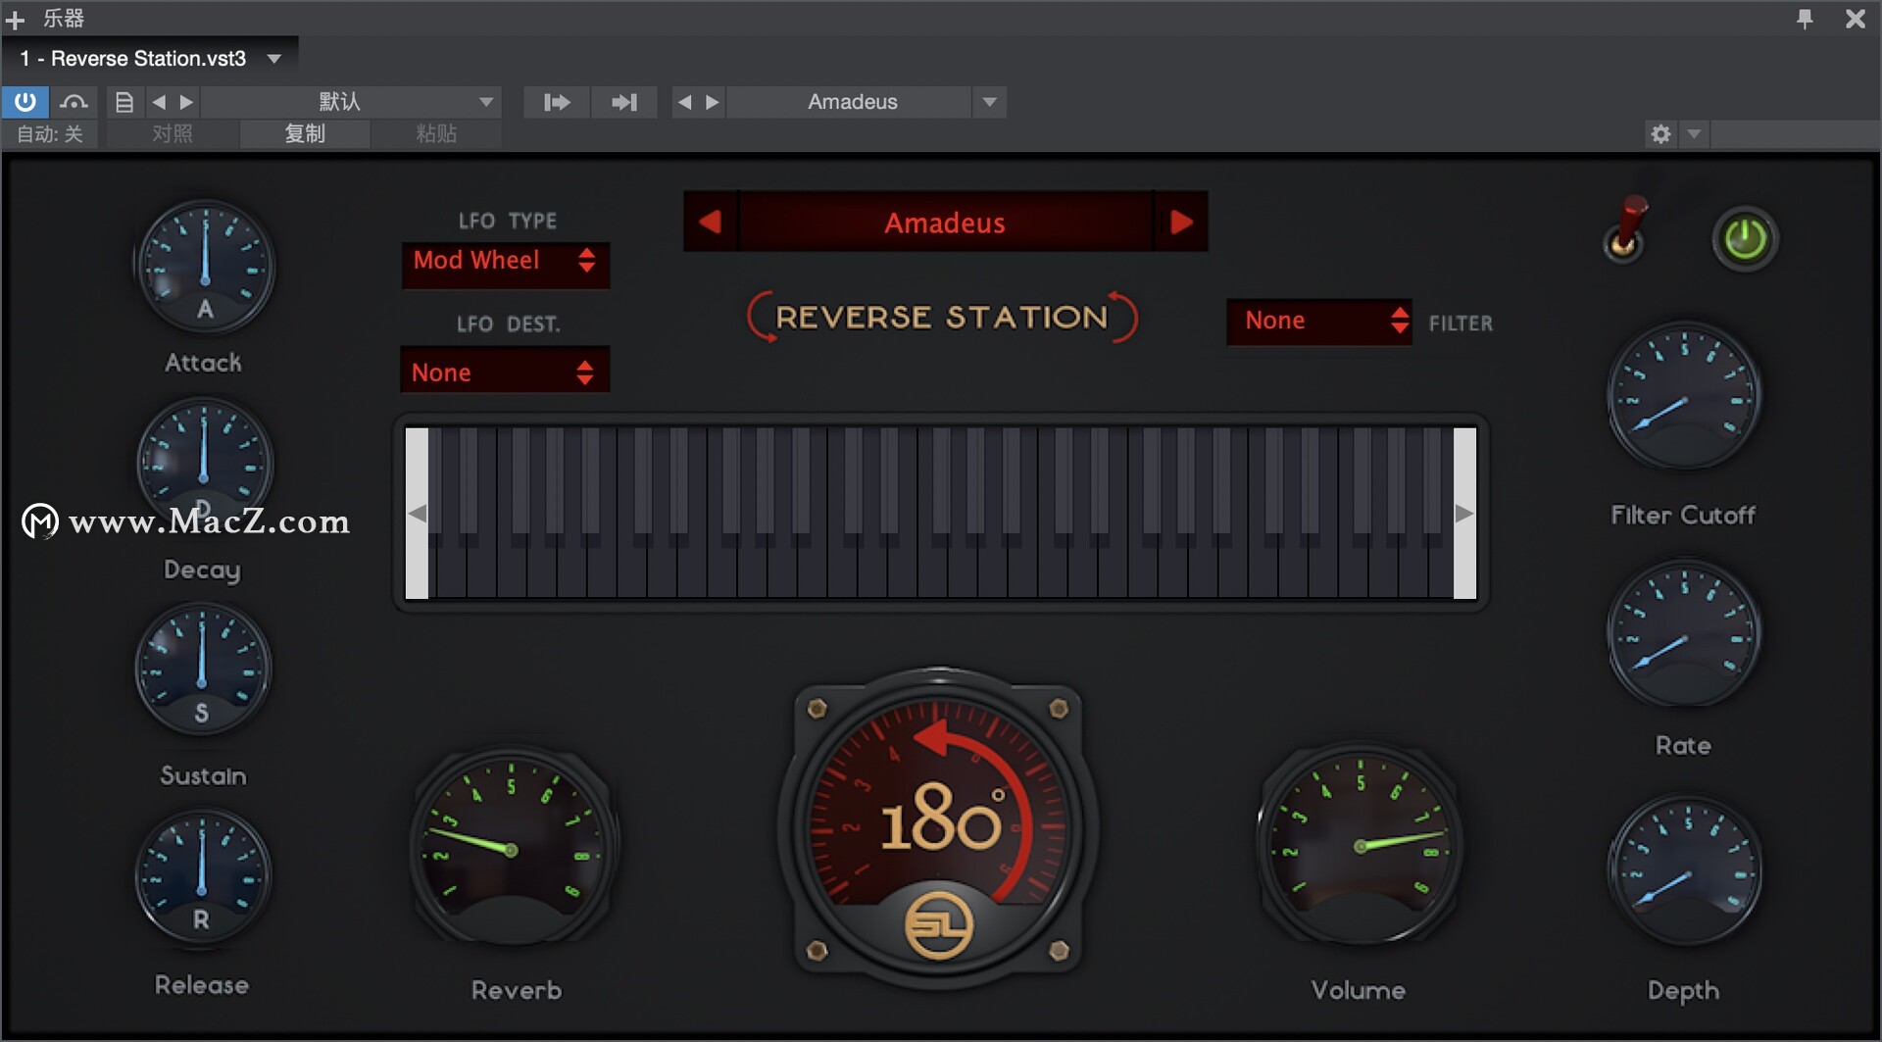The width and height of the screenshot is (1882, 1042).
Task: Click the Volume gauge knob
Action: pyautogui.click(x=1360, y=845)
